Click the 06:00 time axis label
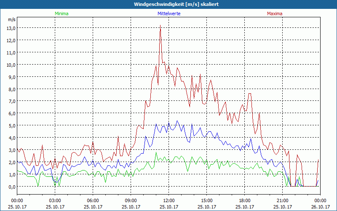The image size is (337, 211). 93,201
